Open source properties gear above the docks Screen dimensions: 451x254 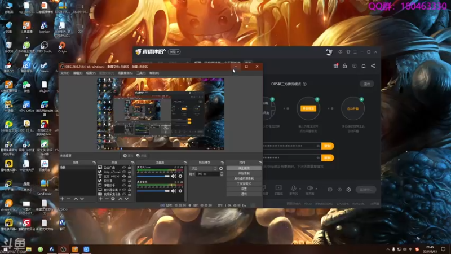128,156
